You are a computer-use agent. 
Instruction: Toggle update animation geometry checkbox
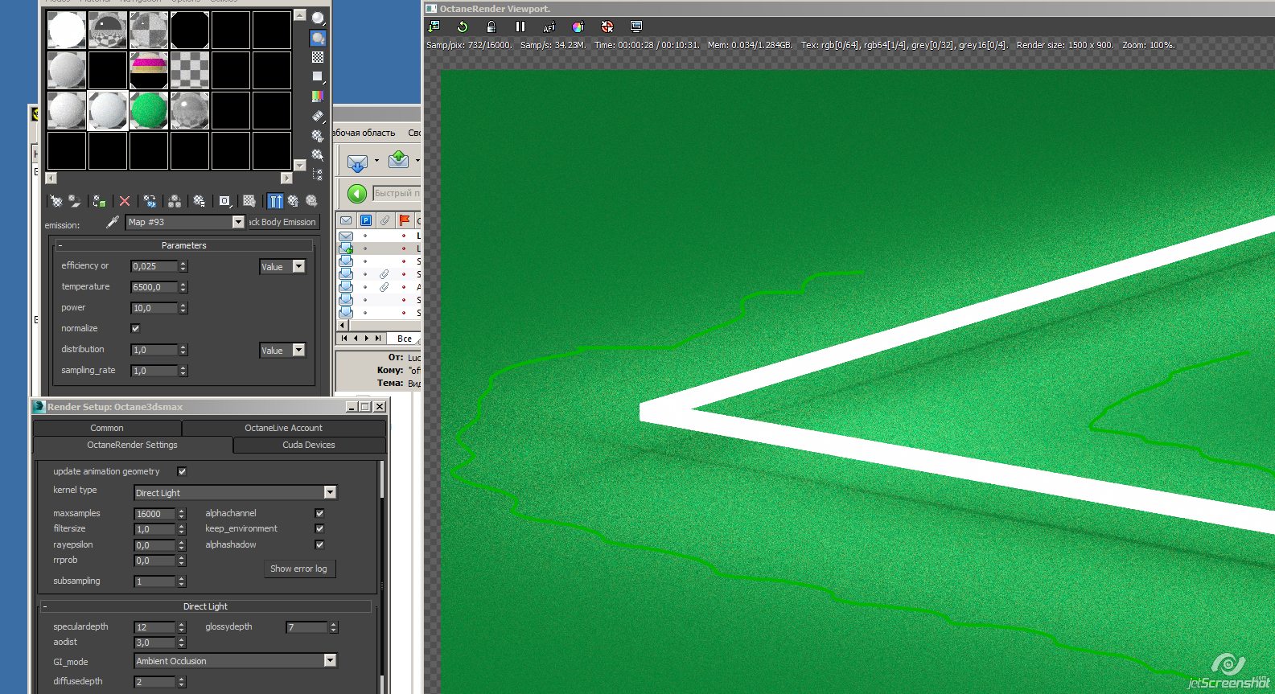[x=182, y=471]
